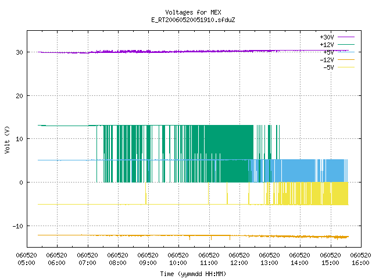Click the y-axis tick label 30
The width and height of the screenshot is (372, 279).
tap(19, 52)
